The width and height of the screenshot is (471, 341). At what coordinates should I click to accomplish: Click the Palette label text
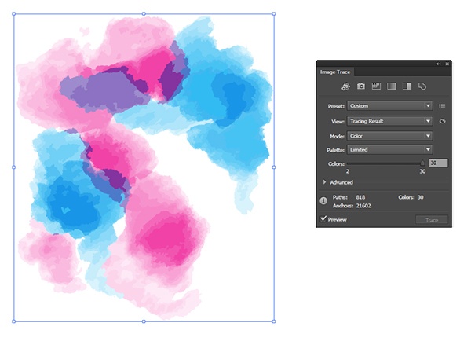point(335,150)
